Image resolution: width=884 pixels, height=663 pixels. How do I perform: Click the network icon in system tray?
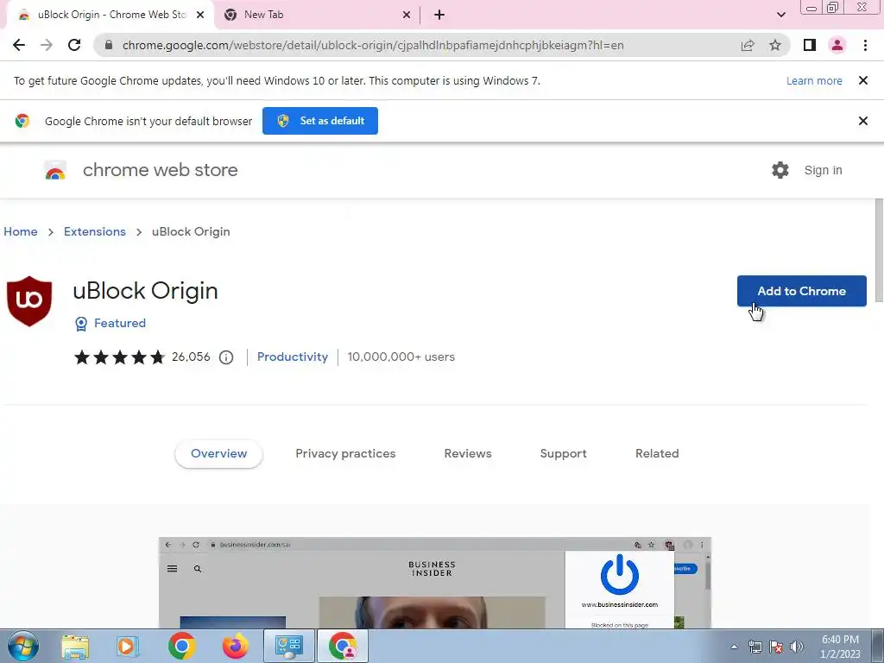tap(755, 647)
